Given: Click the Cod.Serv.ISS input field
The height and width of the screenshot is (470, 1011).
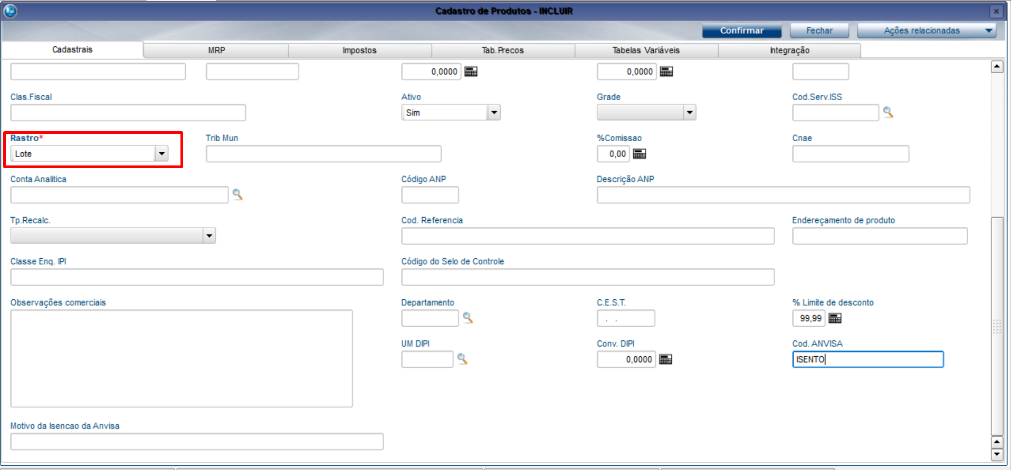Looking at the screenshot, I should pyautogui.click(x=836, y=113).
